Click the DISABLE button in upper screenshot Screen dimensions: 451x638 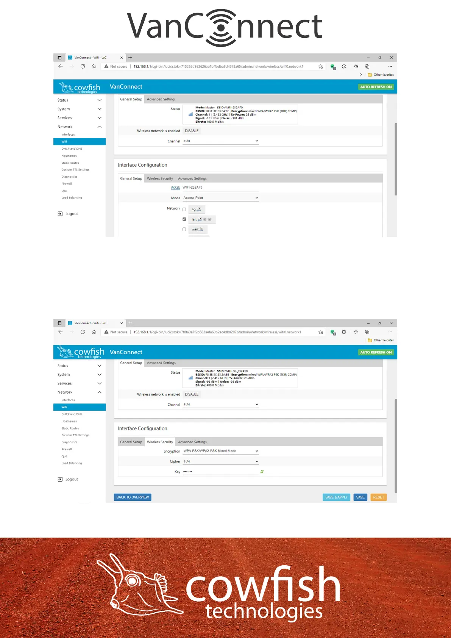click(x=192, y=131)
